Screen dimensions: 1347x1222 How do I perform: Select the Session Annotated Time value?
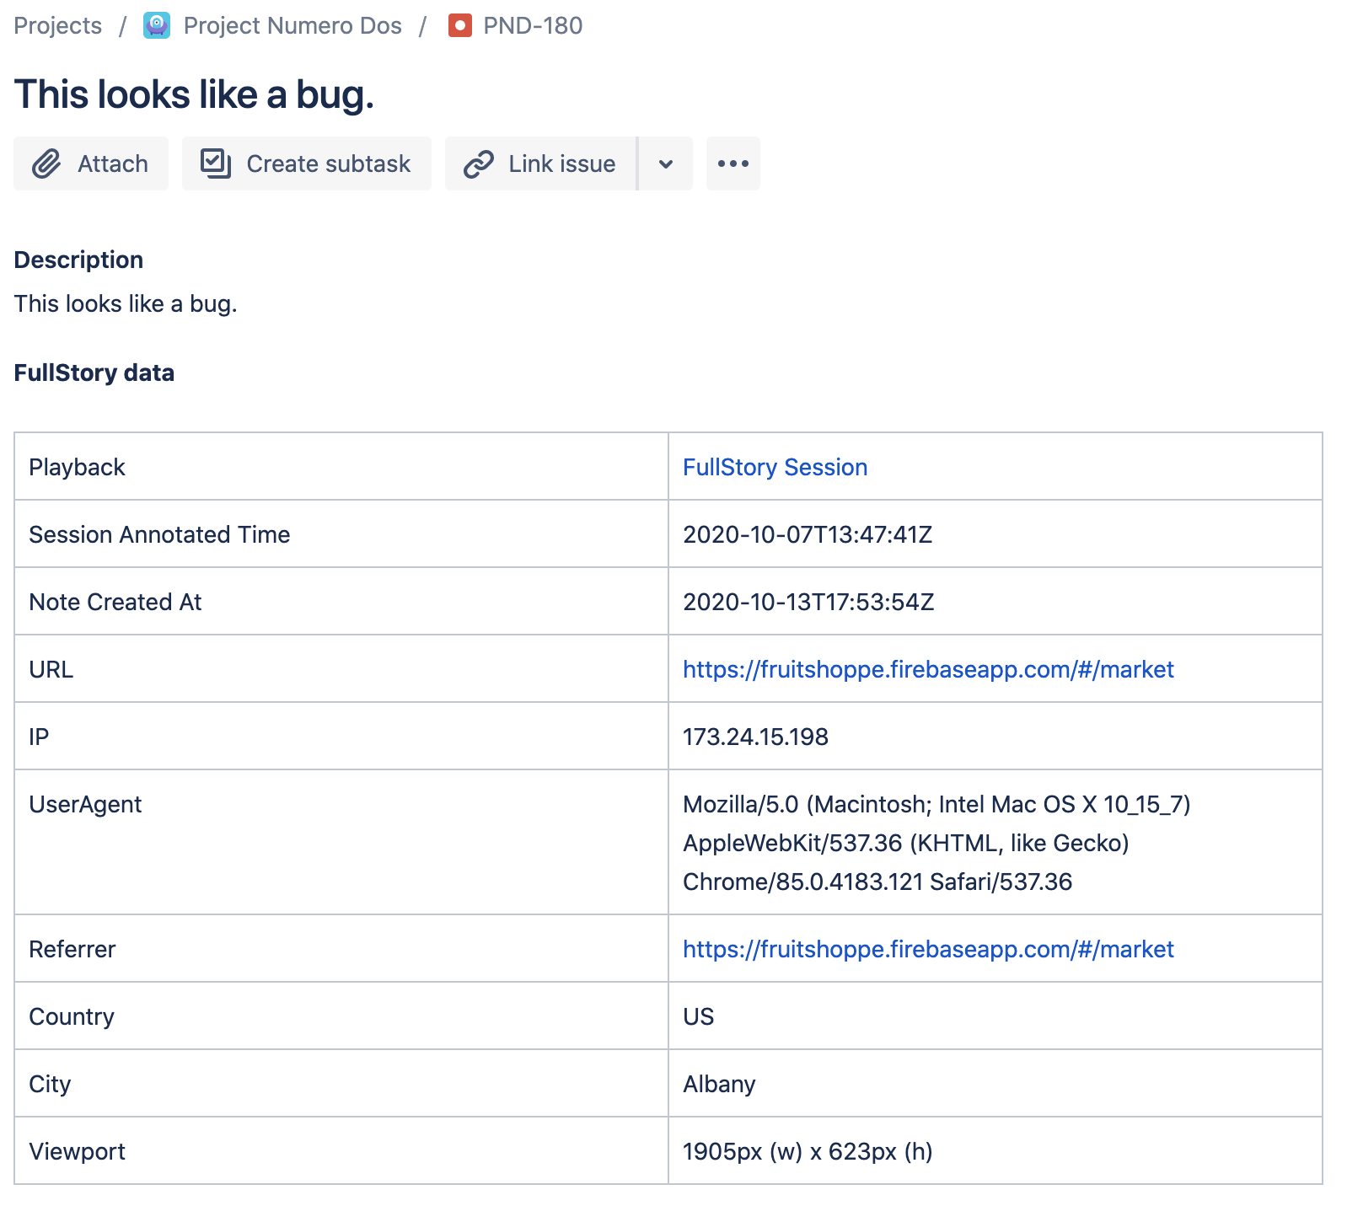click(x=807, y=534)
